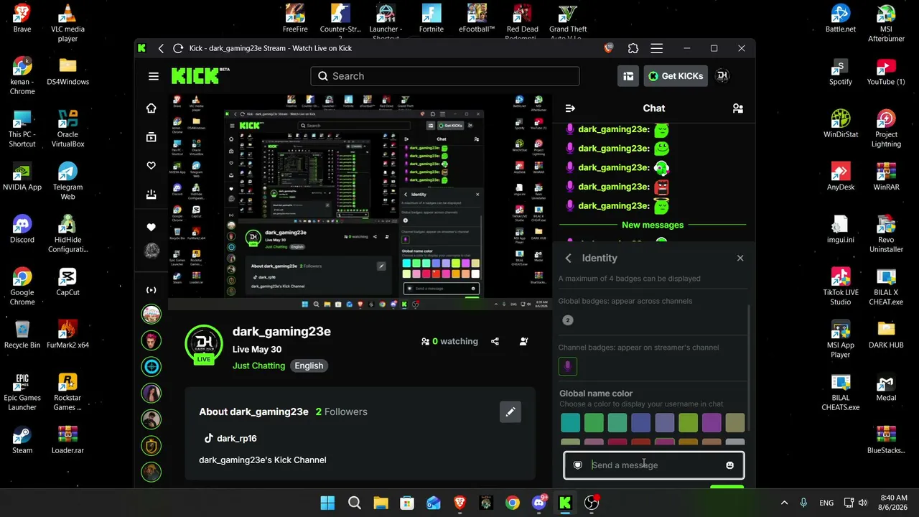Image resolution: width=919 pixels, height=517 pixels.
Task: Open the Browse icon in Kick sidebar
Action: 151,137
